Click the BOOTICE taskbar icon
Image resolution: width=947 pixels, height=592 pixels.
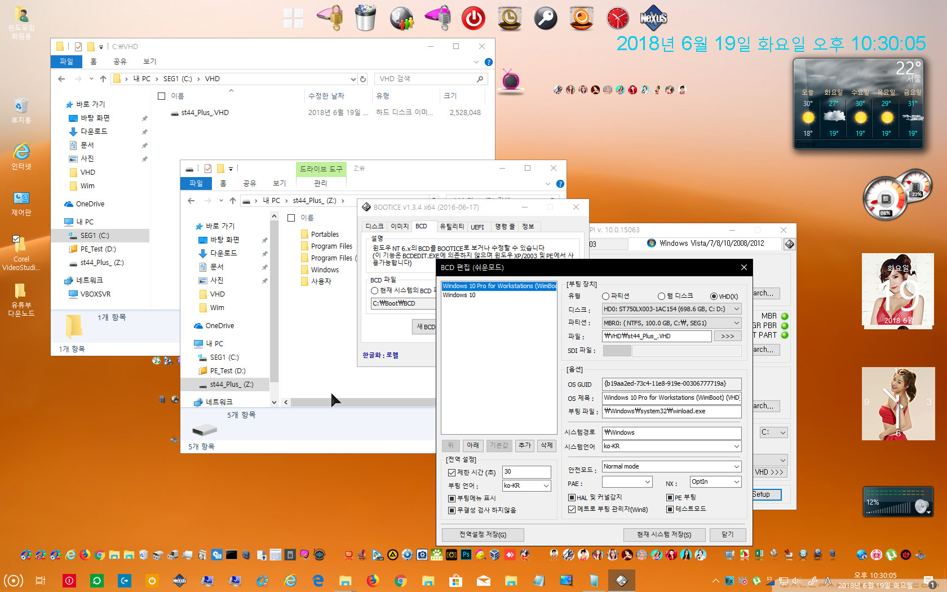click(x=622, y=580)
